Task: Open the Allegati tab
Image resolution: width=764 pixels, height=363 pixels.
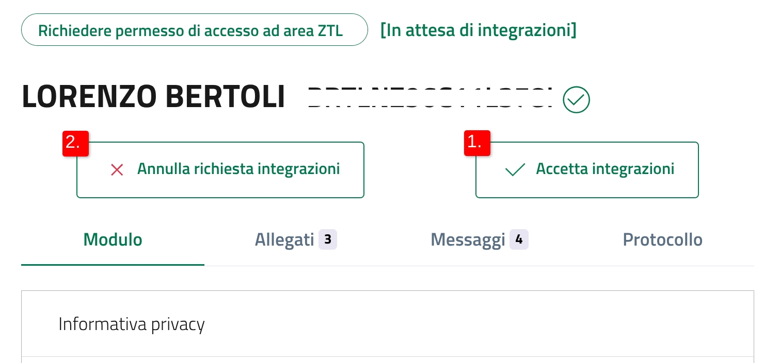Action: pyautogui.click(x=284, y=240)
